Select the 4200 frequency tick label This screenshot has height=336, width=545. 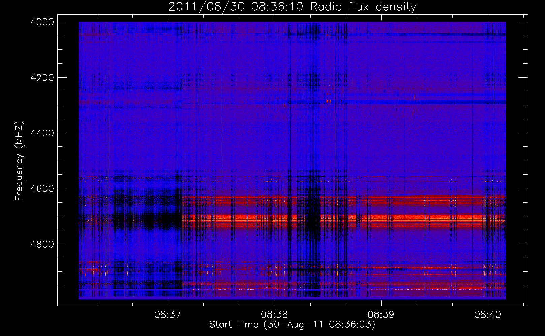[42, 78]
